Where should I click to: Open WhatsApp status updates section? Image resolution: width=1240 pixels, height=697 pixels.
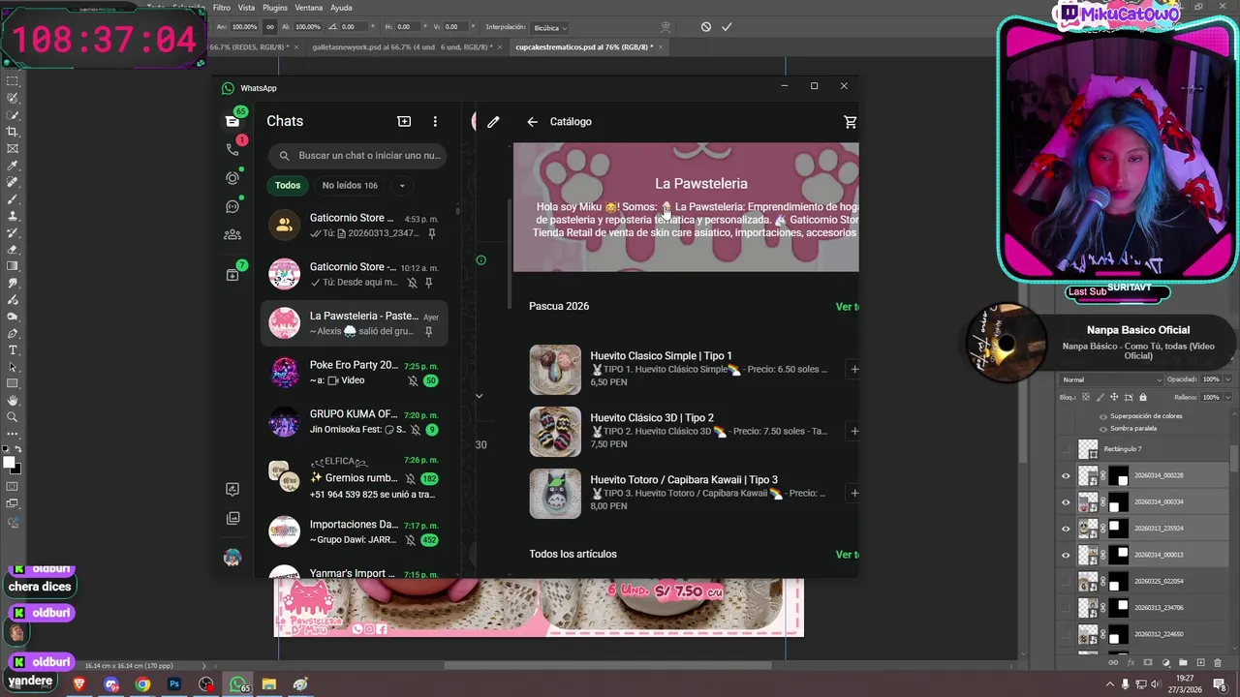pyautogui.click(x=232, y=178)
